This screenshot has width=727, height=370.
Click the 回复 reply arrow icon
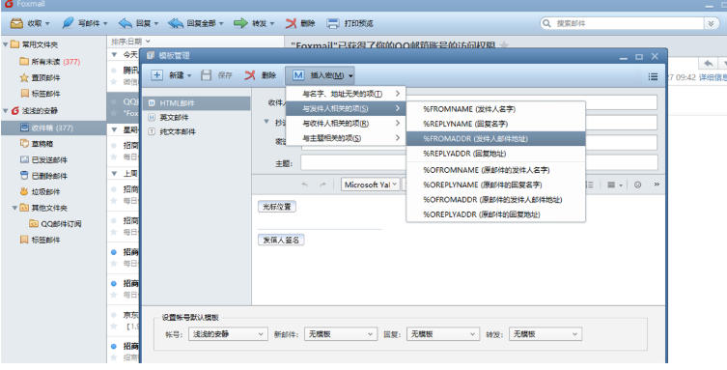click(x=126, y=23)
